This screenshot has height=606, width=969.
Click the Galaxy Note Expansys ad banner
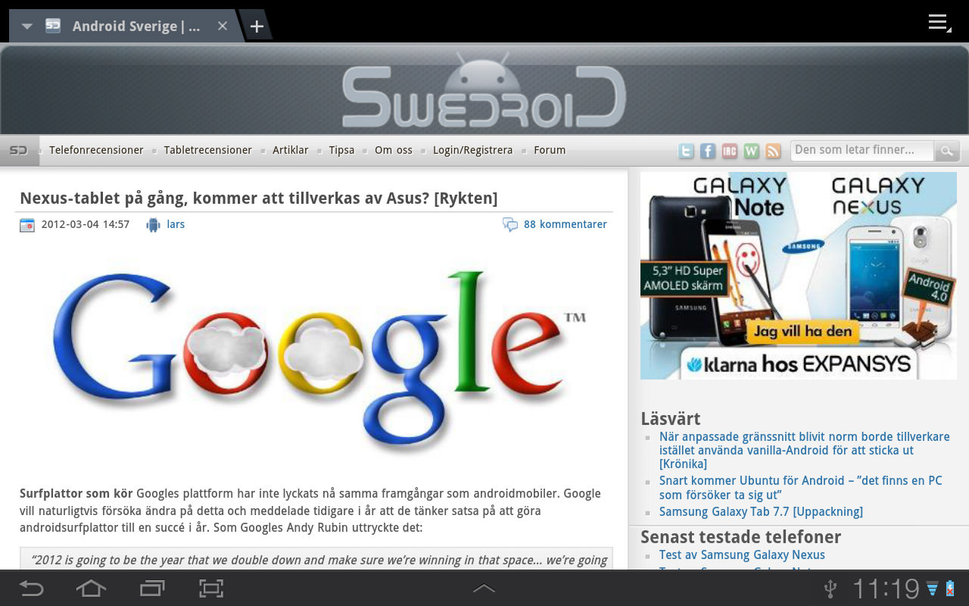[799, 276]
